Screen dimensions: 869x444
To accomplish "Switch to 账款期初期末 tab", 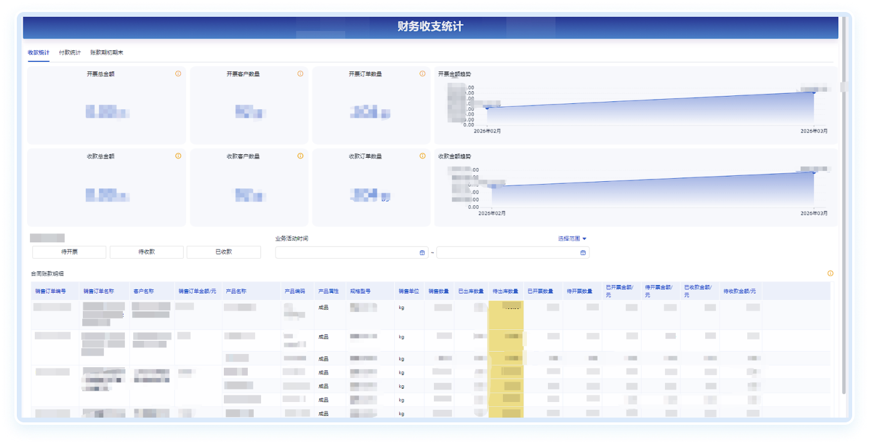I will (x=107, y=53).
